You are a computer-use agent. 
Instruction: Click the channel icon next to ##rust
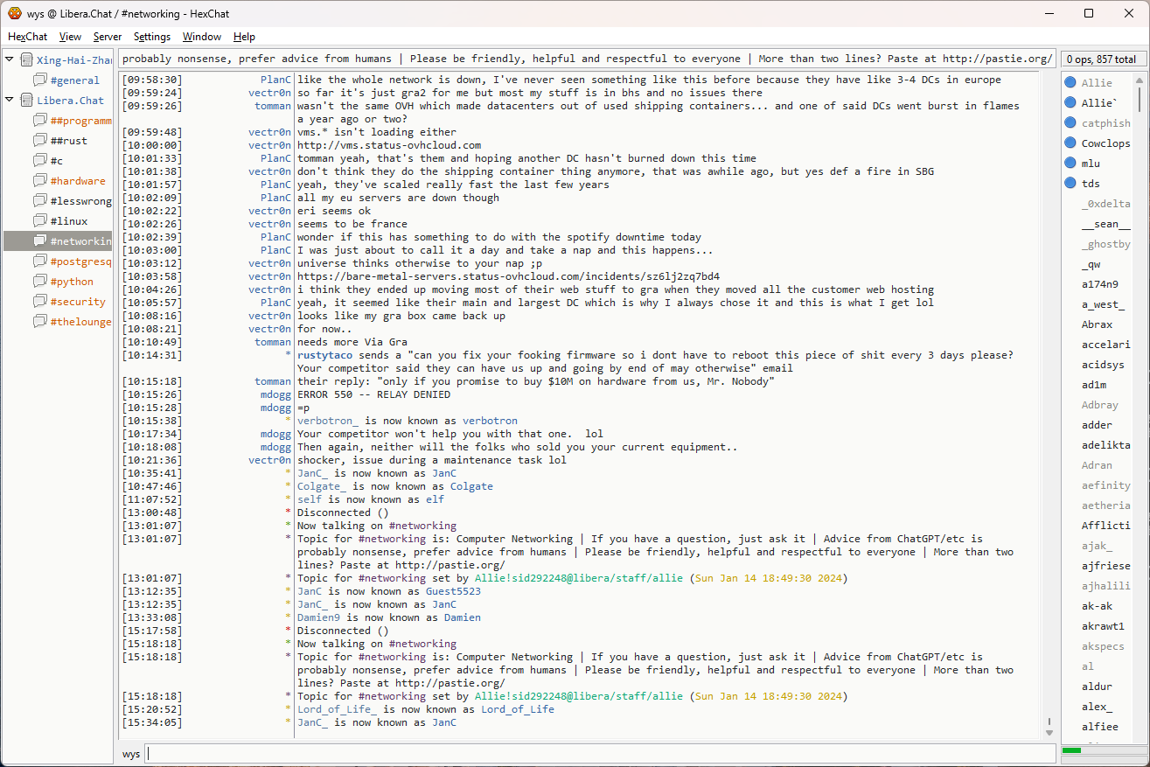39,141
